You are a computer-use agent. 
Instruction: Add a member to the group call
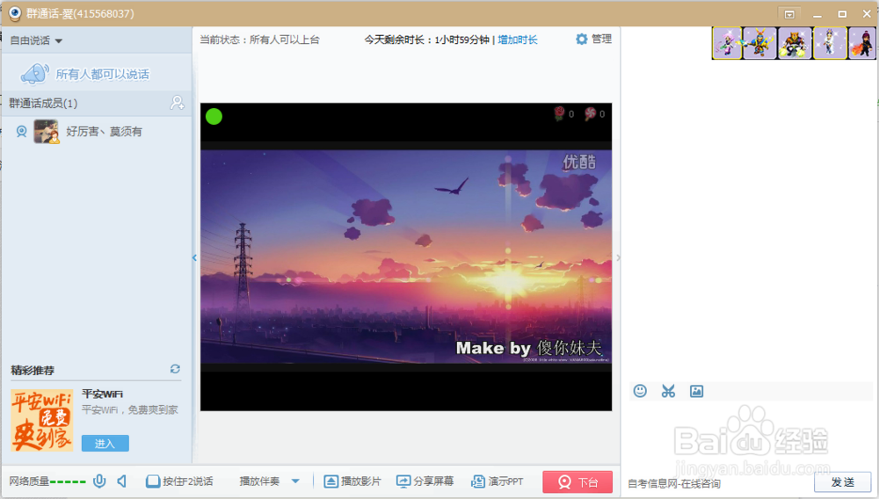(178, 103)
